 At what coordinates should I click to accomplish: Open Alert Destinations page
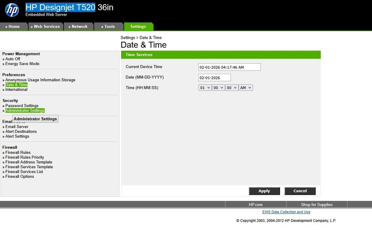tap(21, 131)
